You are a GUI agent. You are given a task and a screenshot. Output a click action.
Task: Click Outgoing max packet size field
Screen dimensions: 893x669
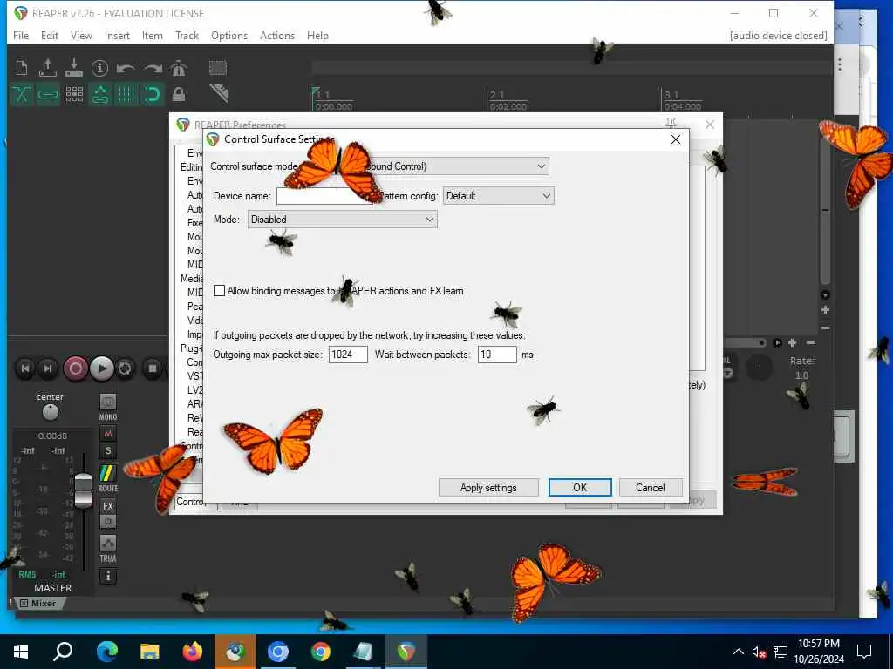click(348, 355)
